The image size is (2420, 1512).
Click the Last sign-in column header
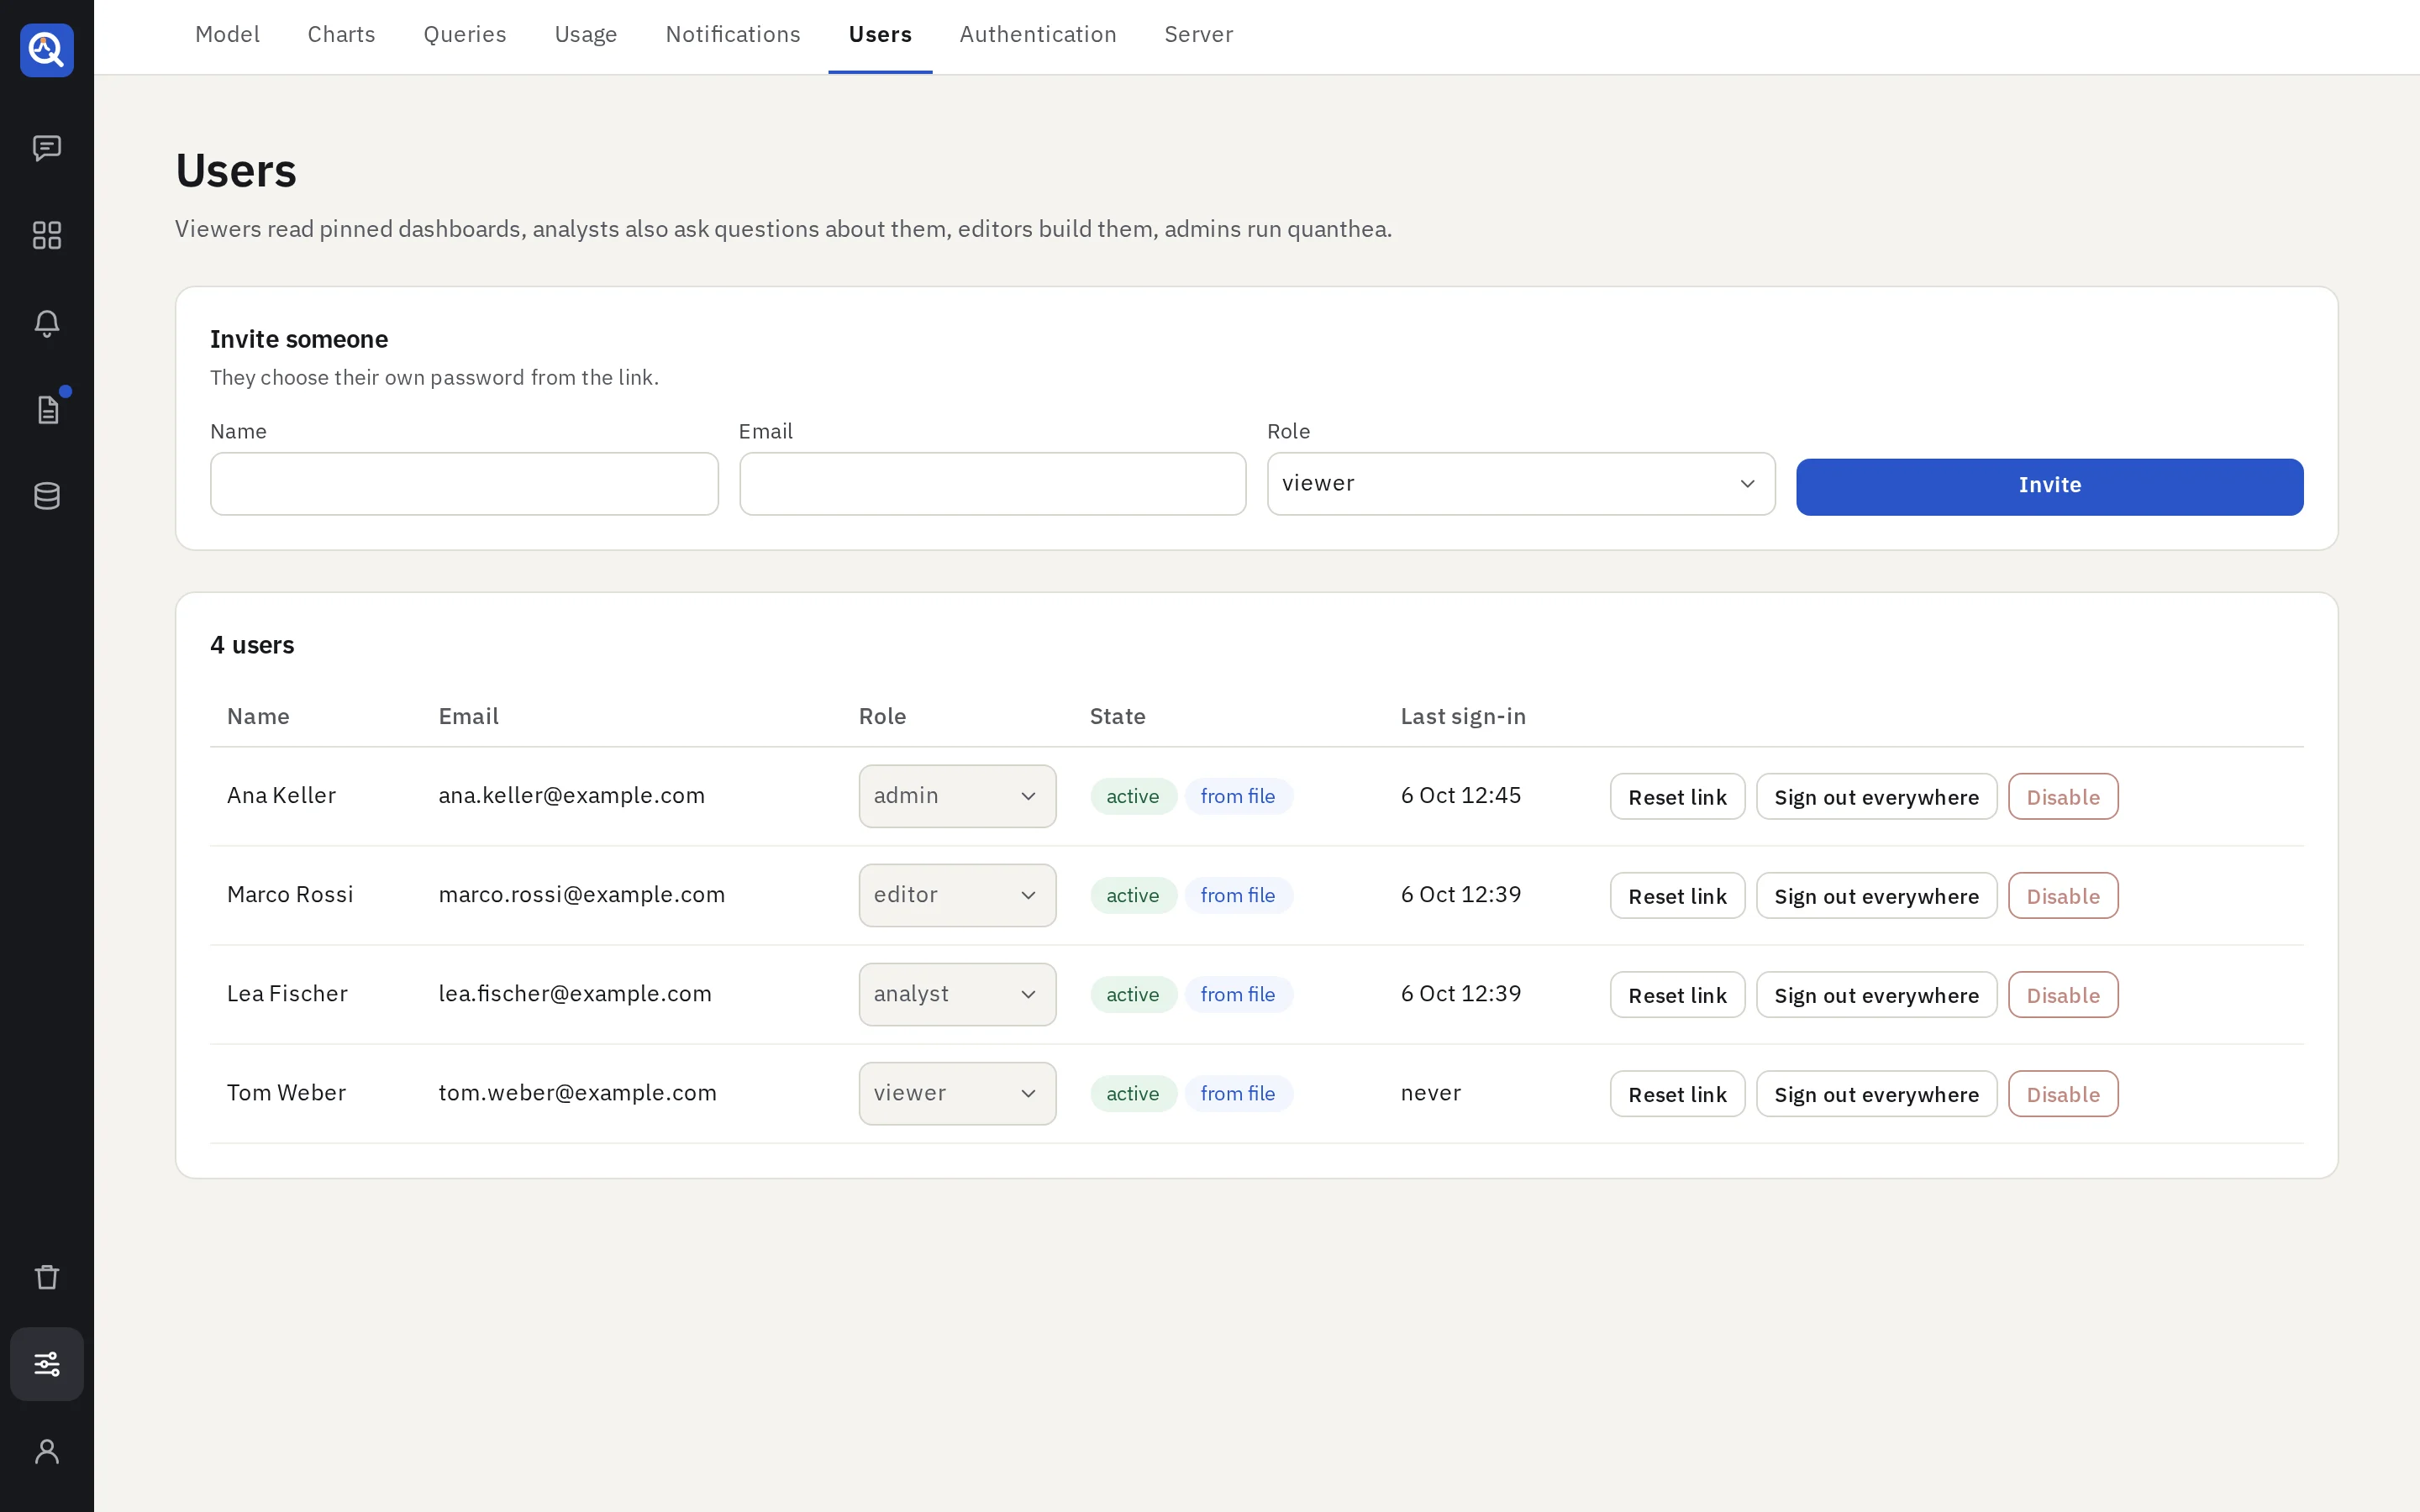tap(1463, 716)
